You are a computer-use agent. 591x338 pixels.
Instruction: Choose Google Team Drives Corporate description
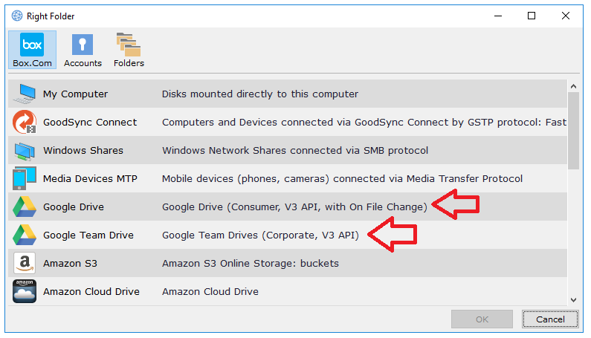coord(260,235)
